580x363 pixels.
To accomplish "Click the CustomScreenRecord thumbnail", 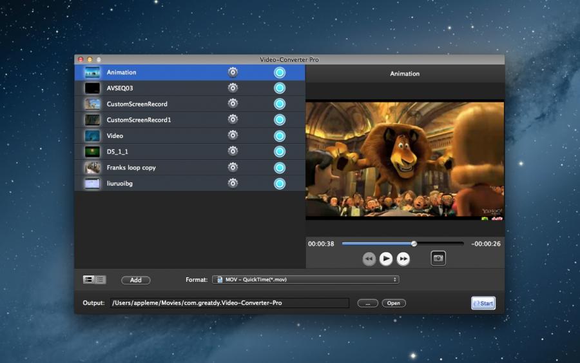I will tap(92, 104).
